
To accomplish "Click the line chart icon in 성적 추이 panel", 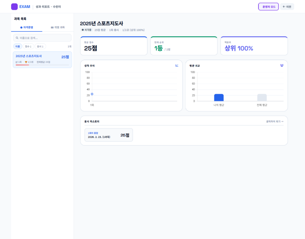I will 176,65.
